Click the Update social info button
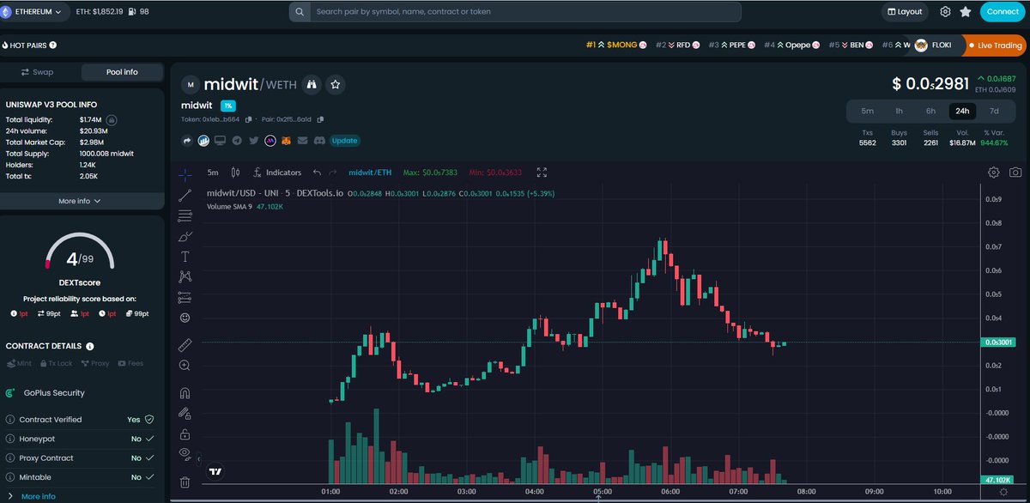This screenshot has width=1030, height=503. [344, 140]
